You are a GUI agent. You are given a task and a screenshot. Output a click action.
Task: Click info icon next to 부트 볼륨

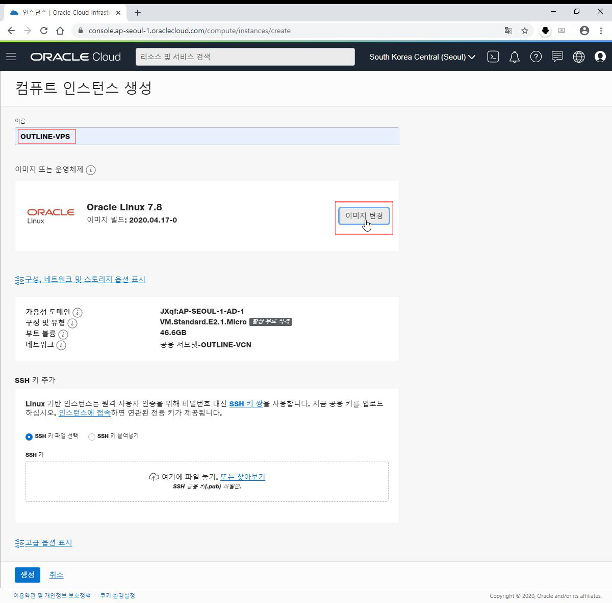coord(63,334)
